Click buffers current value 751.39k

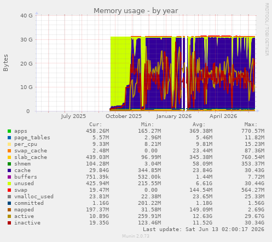(97, 177)
